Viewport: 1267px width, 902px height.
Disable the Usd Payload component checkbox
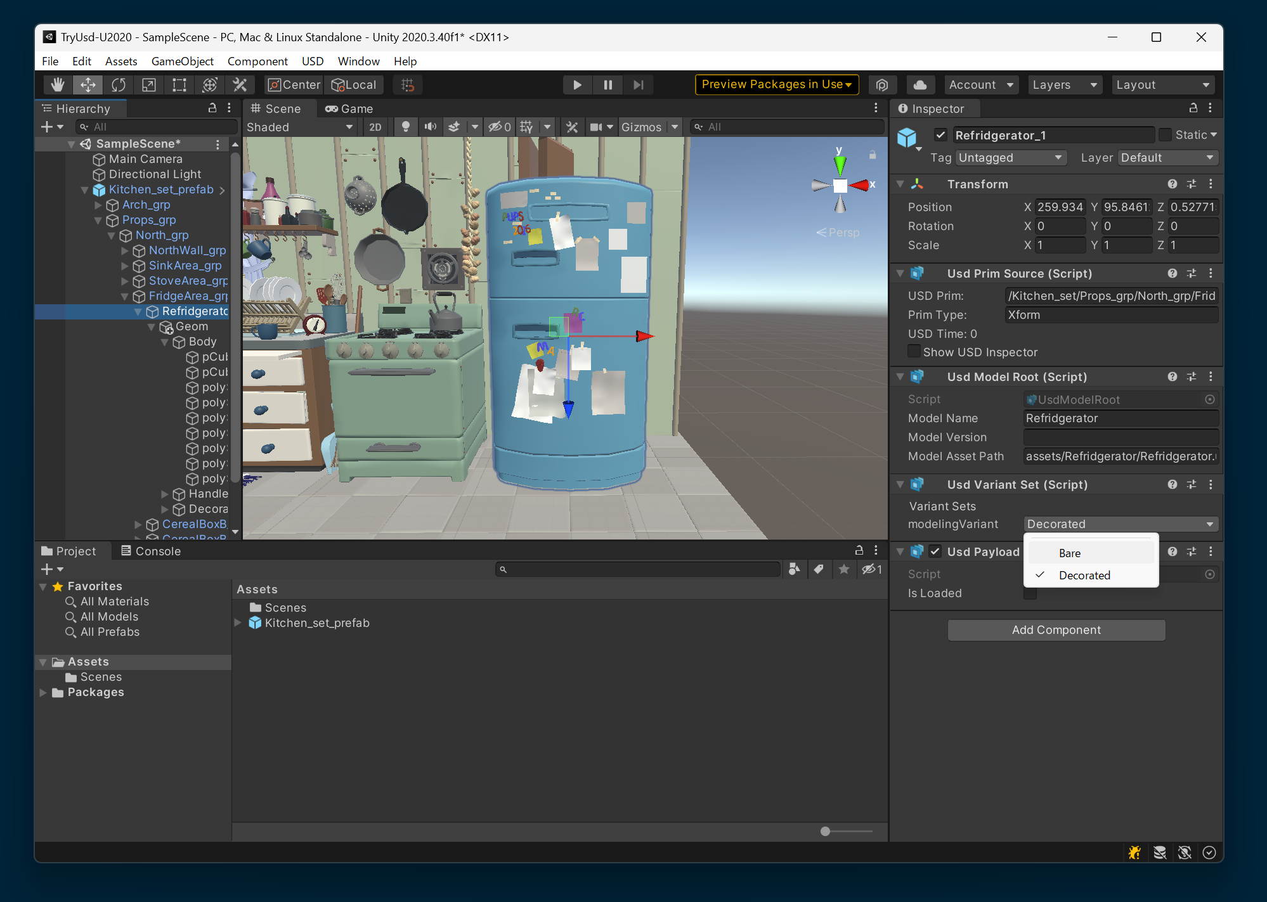(935, 551)
